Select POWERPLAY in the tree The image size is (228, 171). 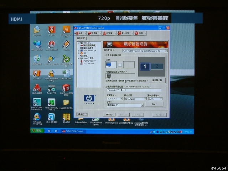coord(90,61)
